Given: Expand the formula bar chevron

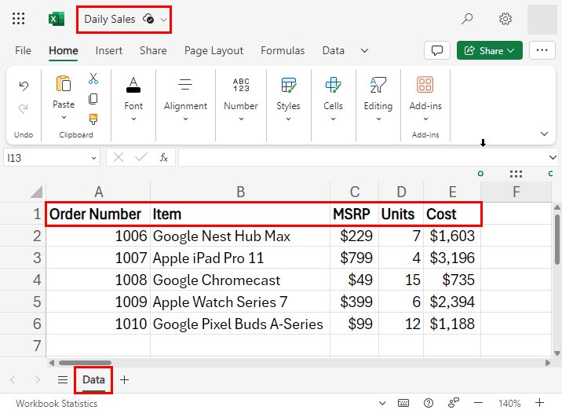Looking at the screenshot, I should click(553, 157).
